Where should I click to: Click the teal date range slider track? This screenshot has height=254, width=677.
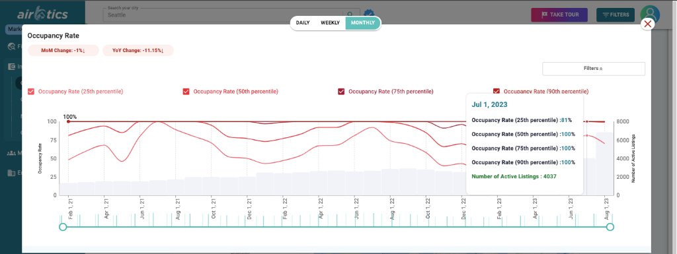pyautogui.click(x=337, y=227)
